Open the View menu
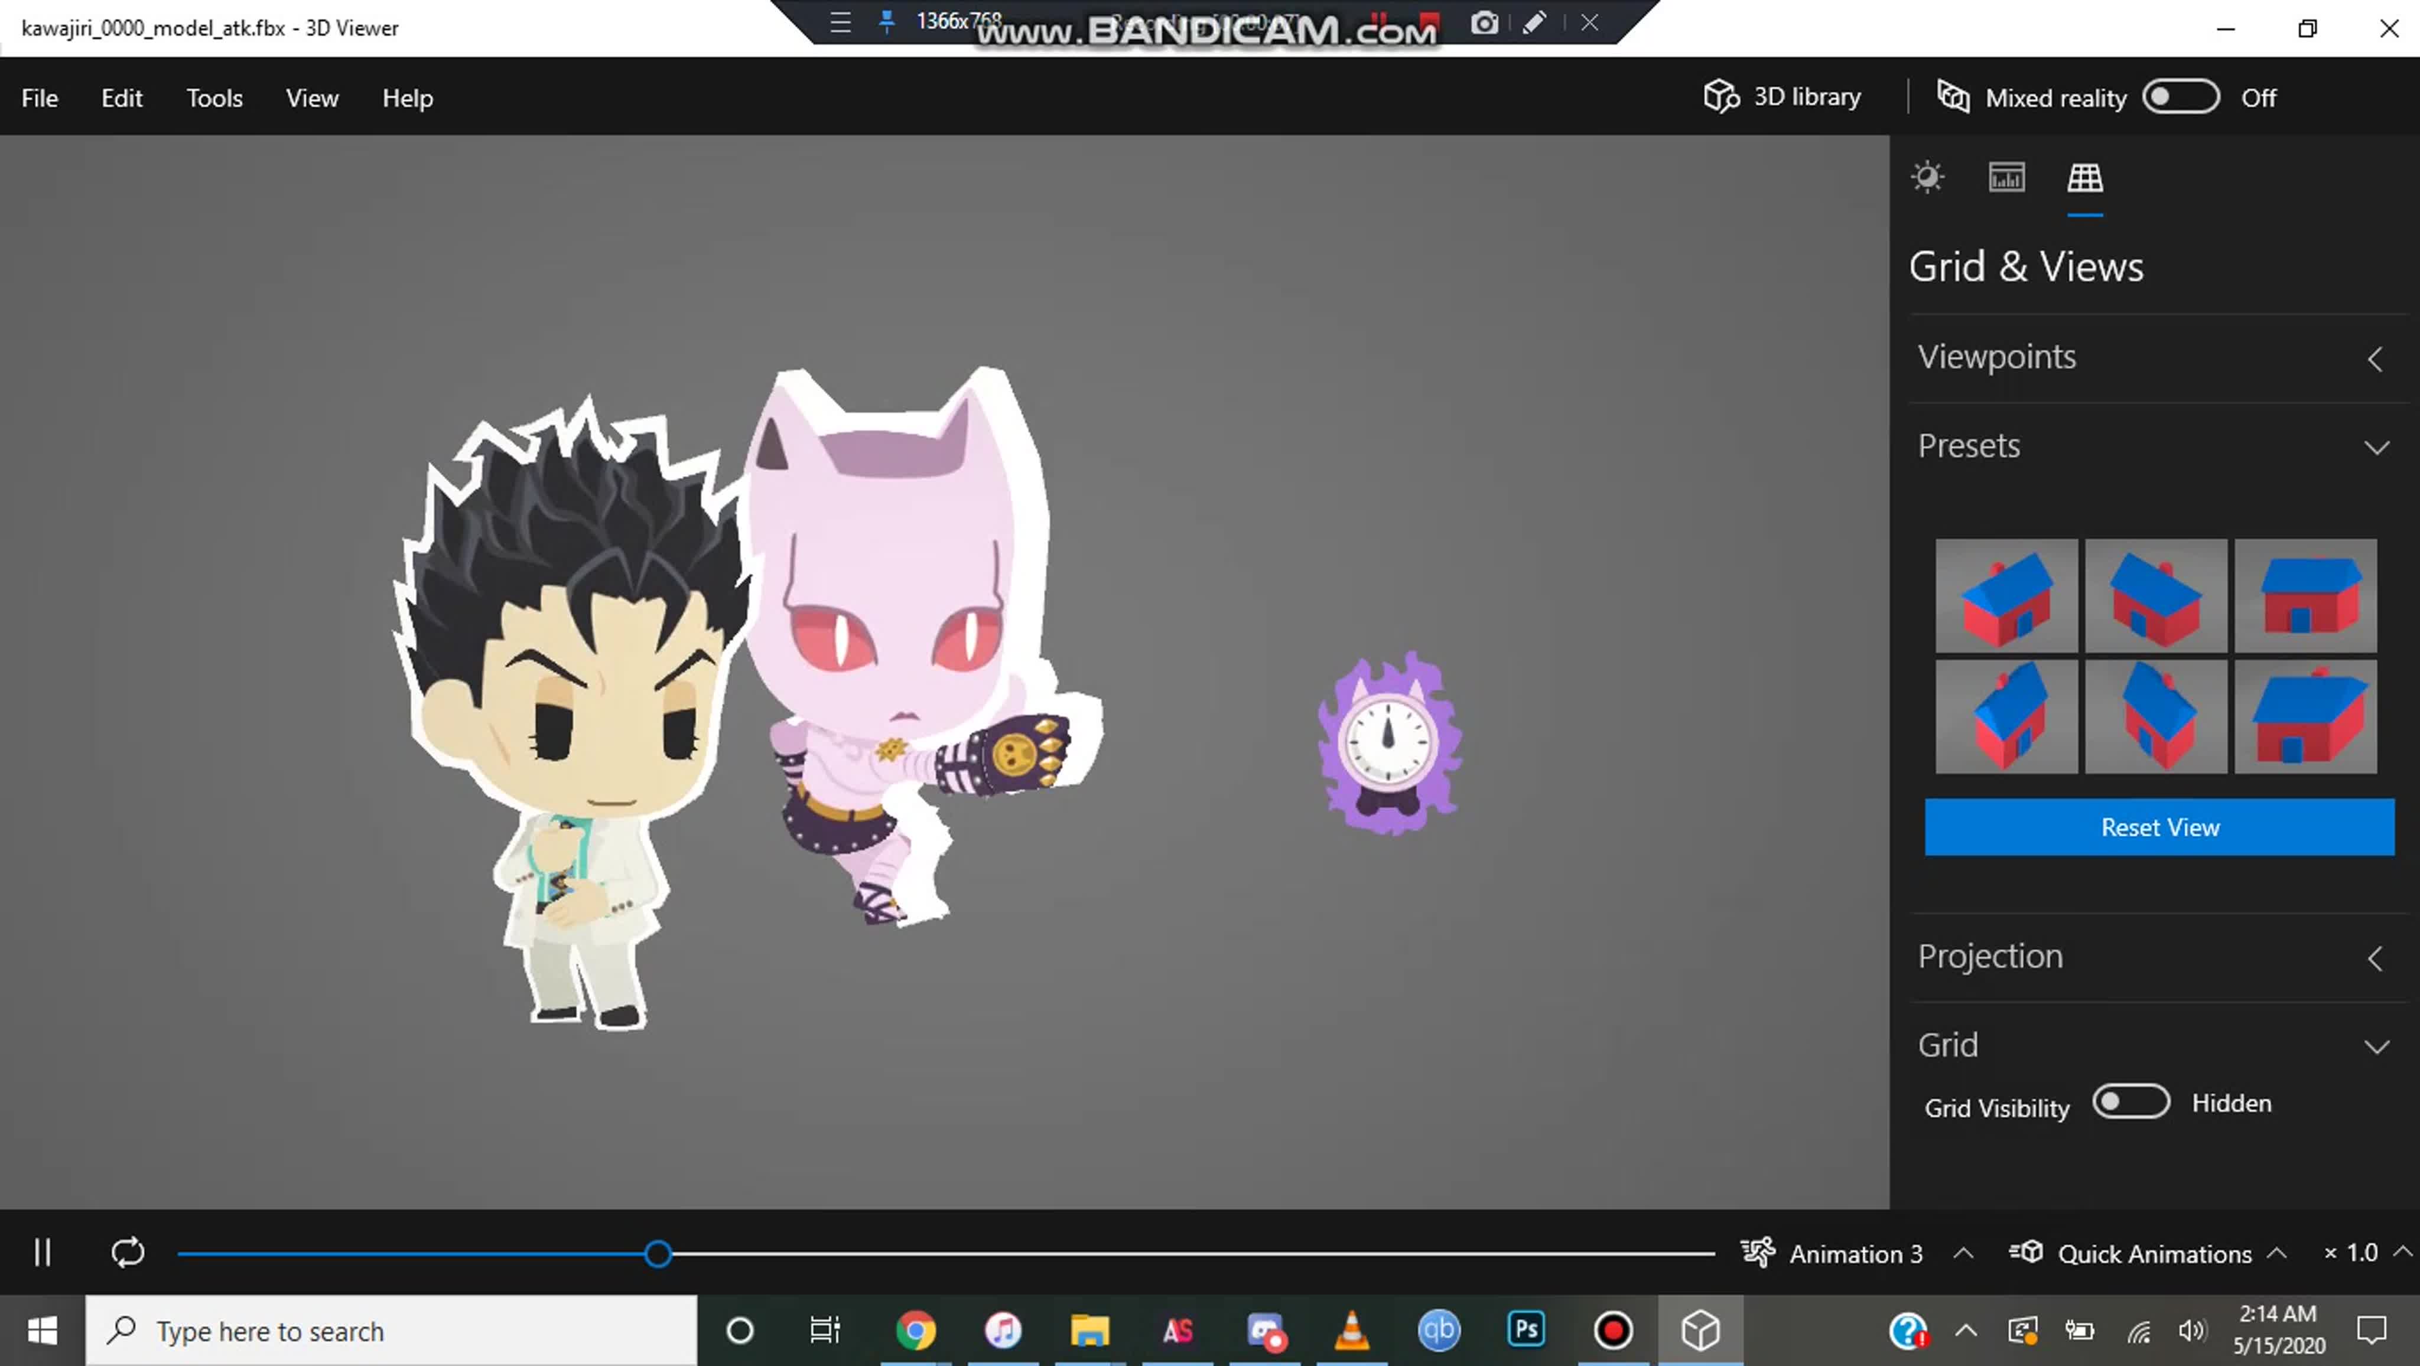Screen dimensions: 2420x1366 pos(312,97)
